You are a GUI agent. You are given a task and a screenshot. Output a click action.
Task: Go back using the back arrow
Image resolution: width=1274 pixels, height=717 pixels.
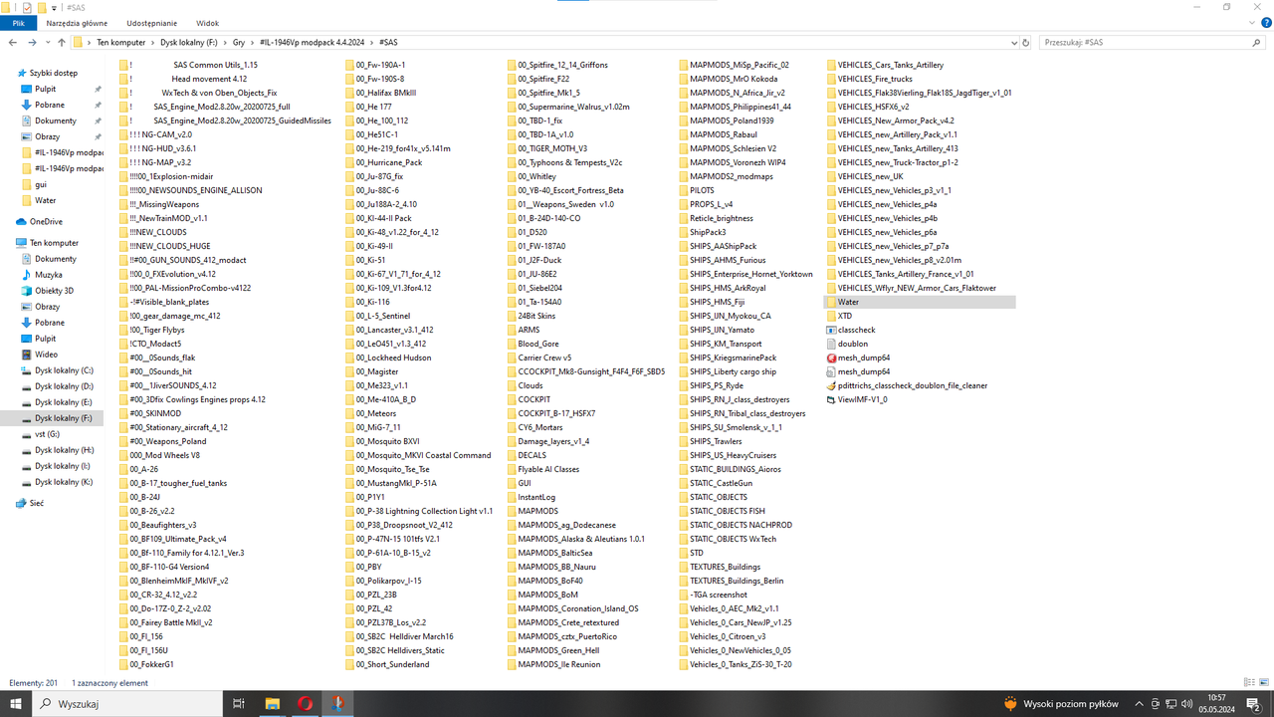pos(12,43)
